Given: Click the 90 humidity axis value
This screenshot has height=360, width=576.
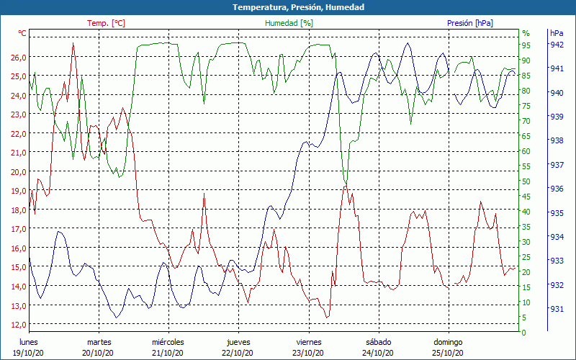Looking at the screenshot, I should tap(526, 60).
